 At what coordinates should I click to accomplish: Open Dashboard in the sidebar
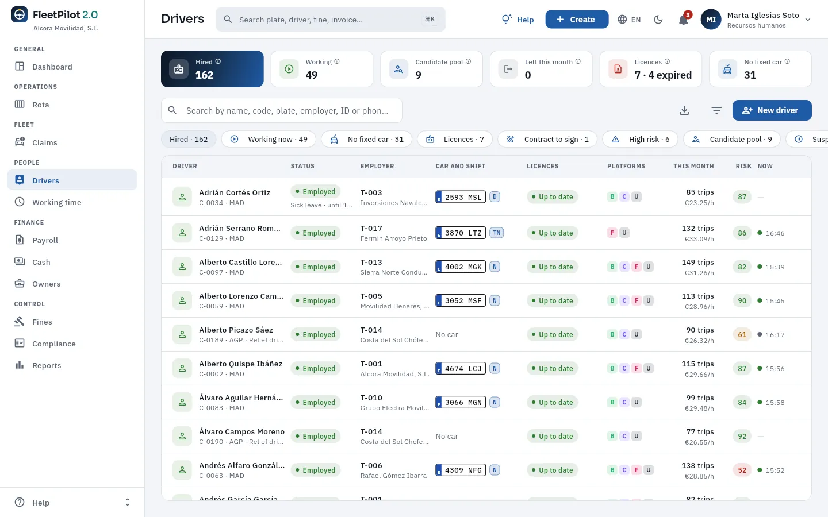pyautogui.click(x=72, y=67)
